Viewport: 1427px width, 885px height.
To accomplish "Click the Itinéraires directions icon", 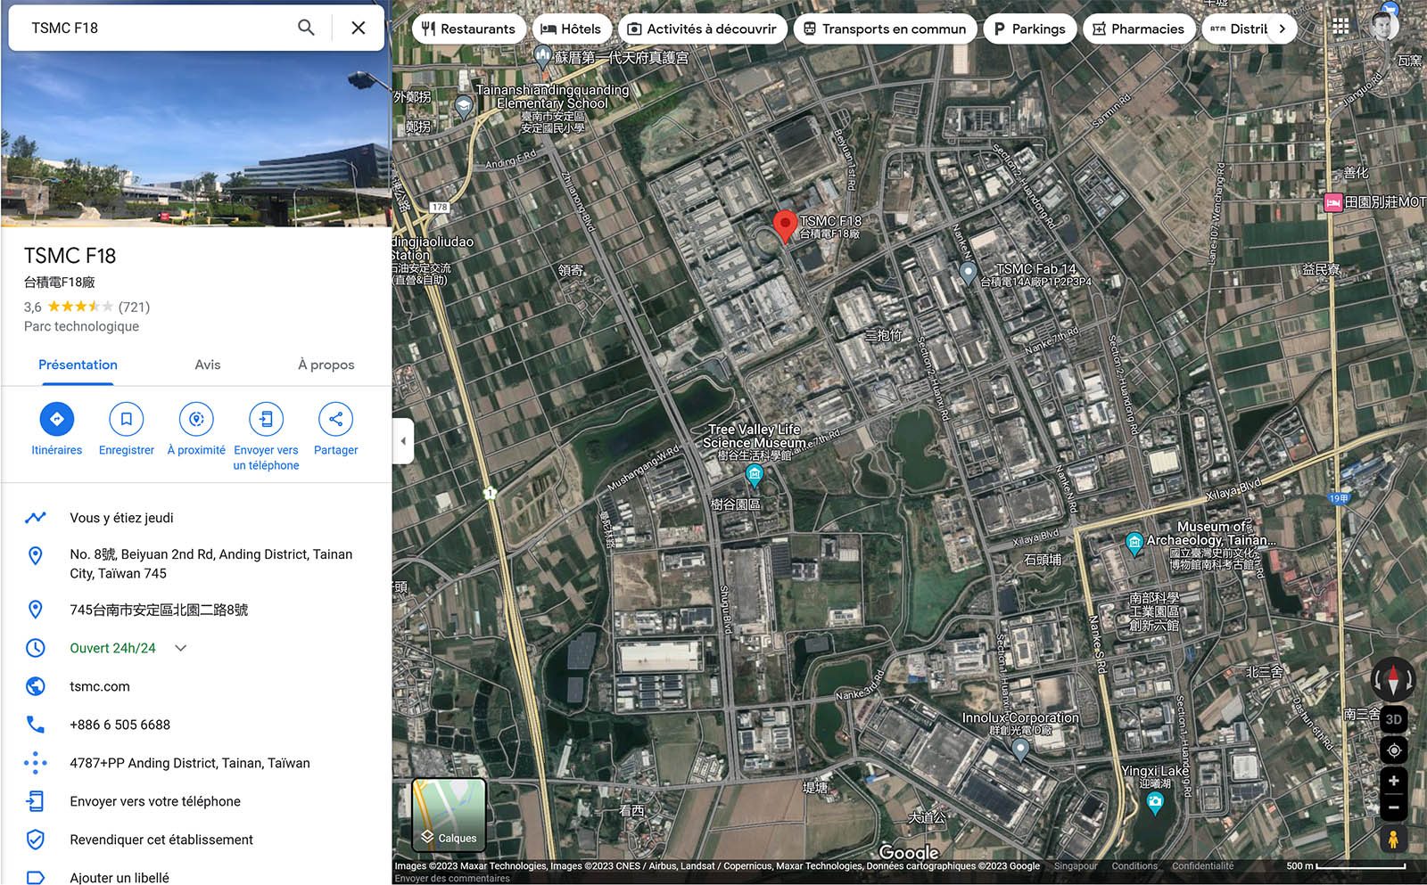I will [57, 419].
